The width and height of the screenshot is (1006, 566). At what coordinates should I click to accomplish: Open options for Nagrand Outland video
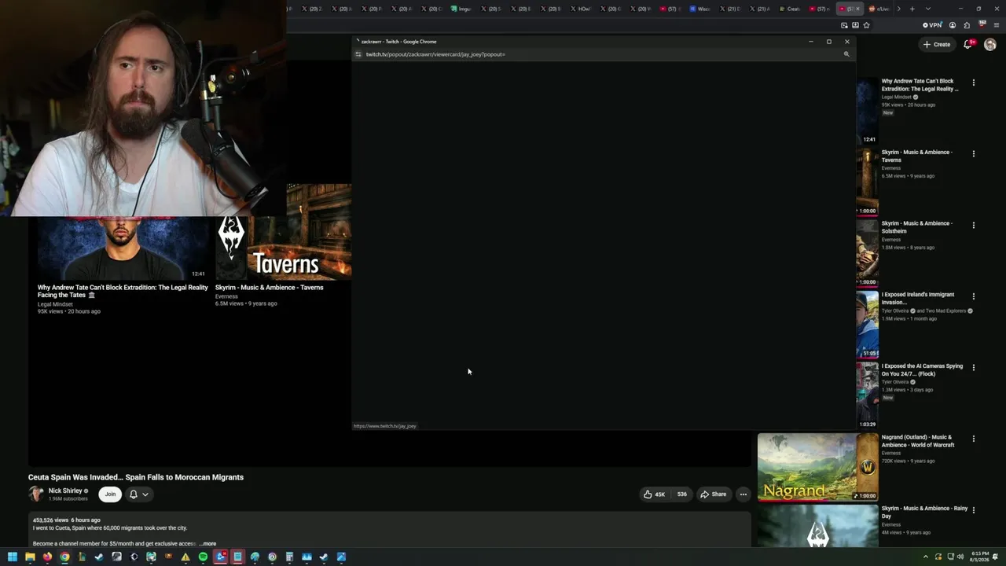point(974,439)
